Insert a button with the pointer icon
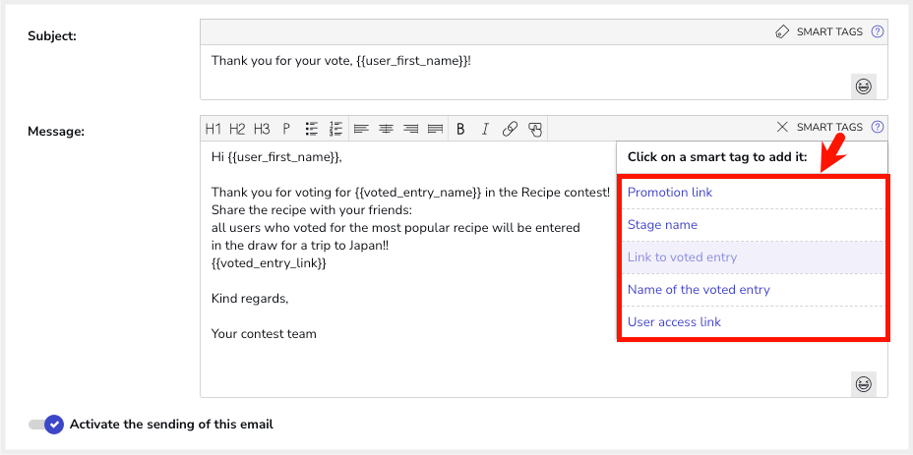Screen dimensions: 913x455 click(x=534, y=129)
